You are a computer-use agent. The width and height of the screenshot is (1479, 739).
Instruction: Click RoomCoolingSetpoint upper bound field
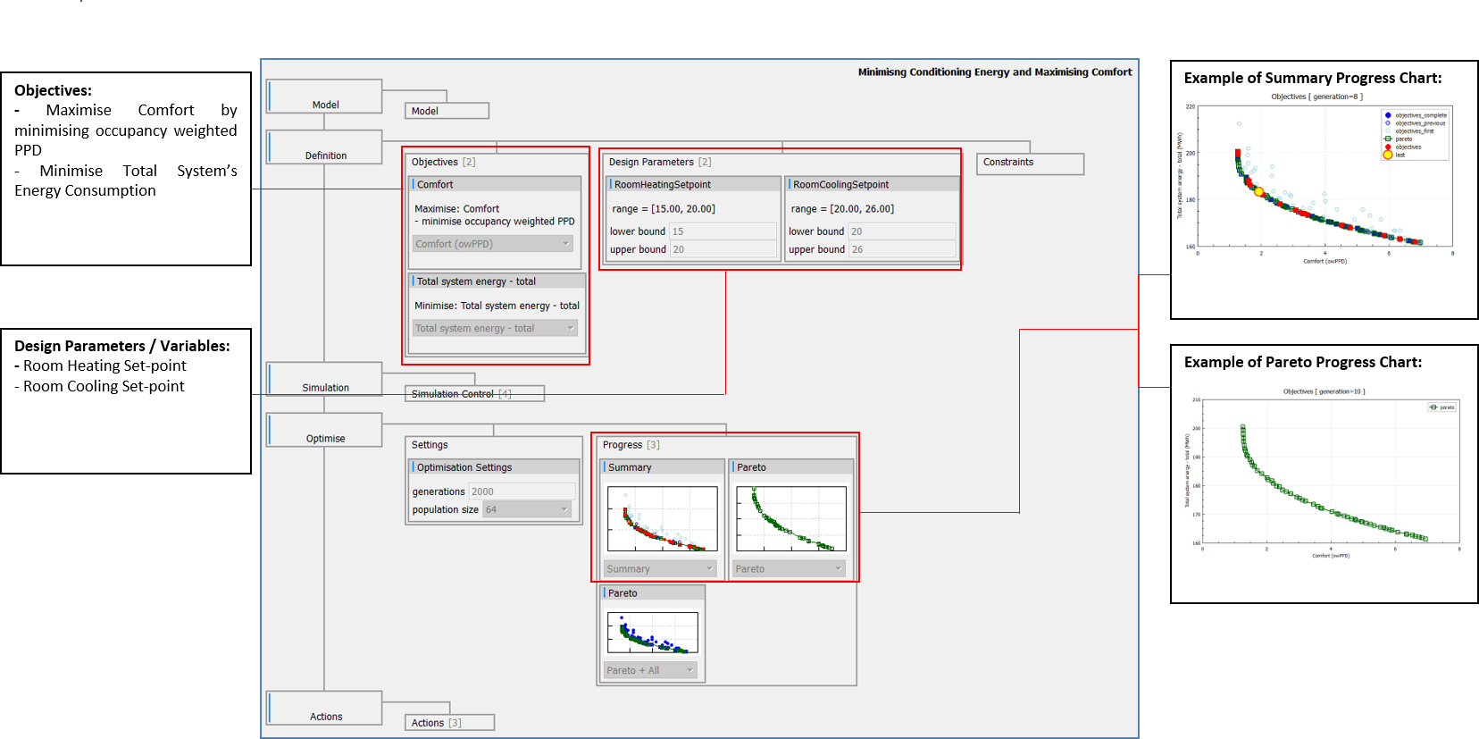click(x=900, y=249)
